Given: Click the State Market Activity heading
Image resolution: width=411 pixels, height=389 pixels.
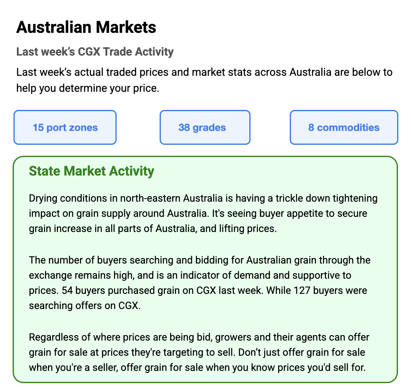Looking at the screenshot, I should (91, 171).
